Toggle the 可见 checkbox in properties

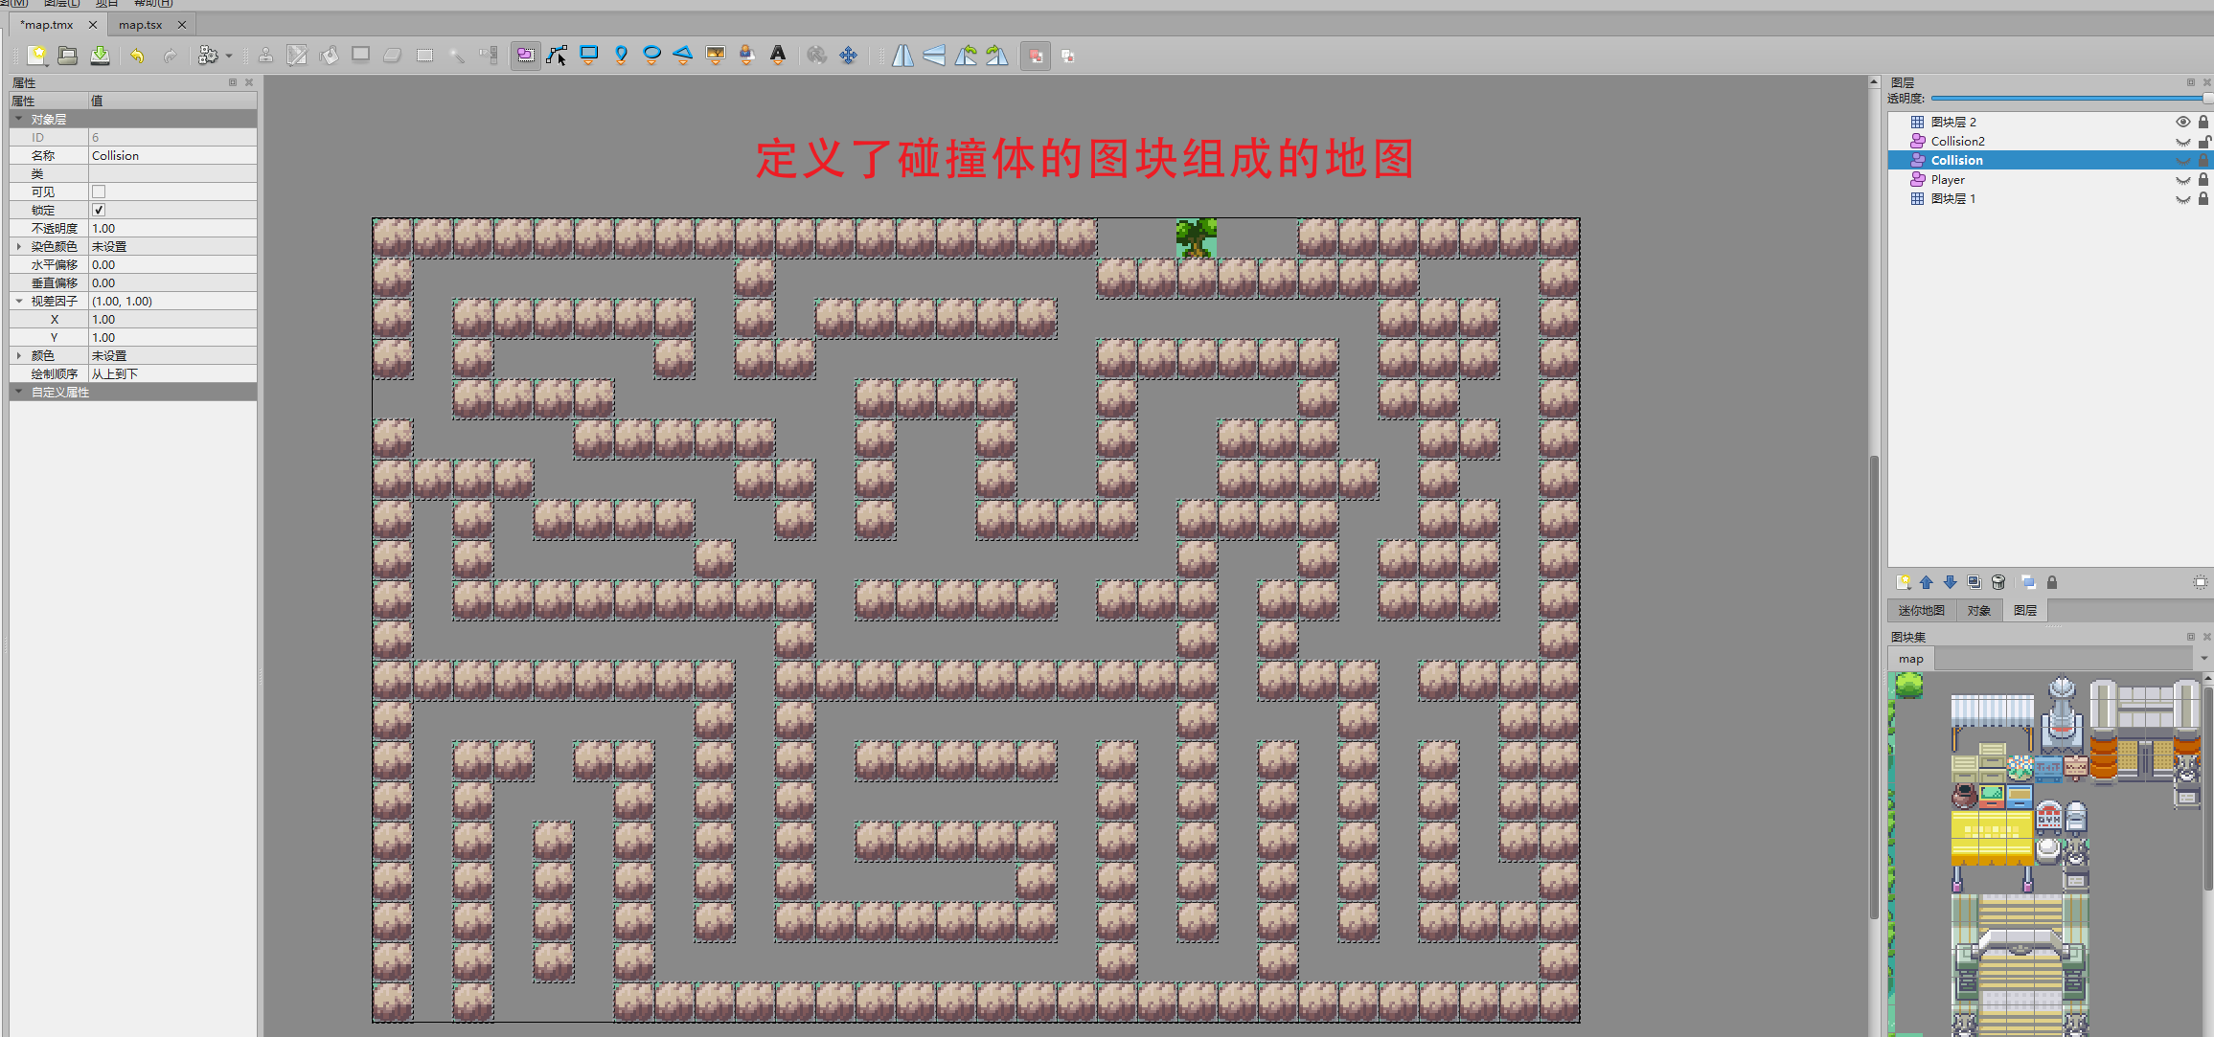pos(99,192)
